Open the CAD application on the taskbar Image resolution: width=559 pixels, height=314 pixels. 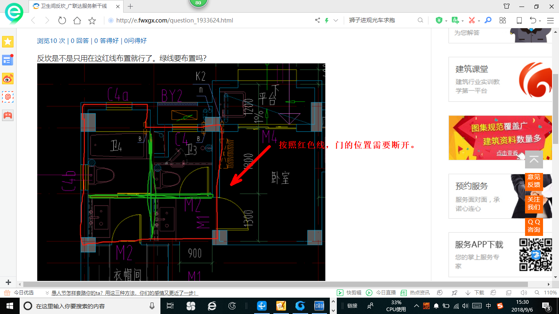(x=319, y=306)
